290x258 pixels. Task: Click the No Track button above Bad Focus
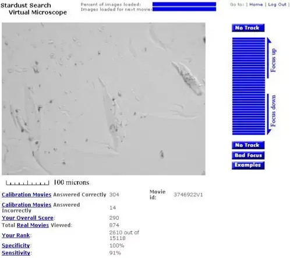click(248, 145)
